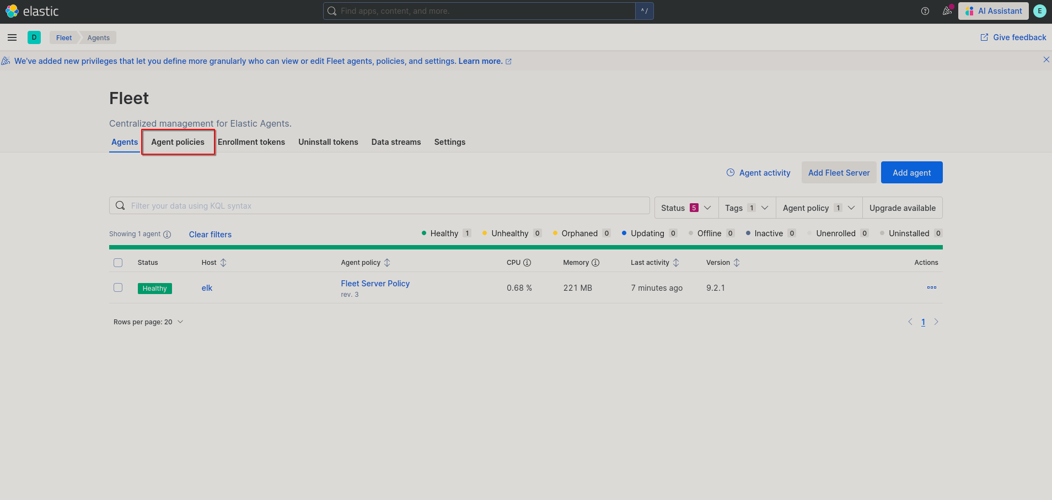Open the Data streams tab
This screenshot has width=1052, height=500.
click(396, 142)
